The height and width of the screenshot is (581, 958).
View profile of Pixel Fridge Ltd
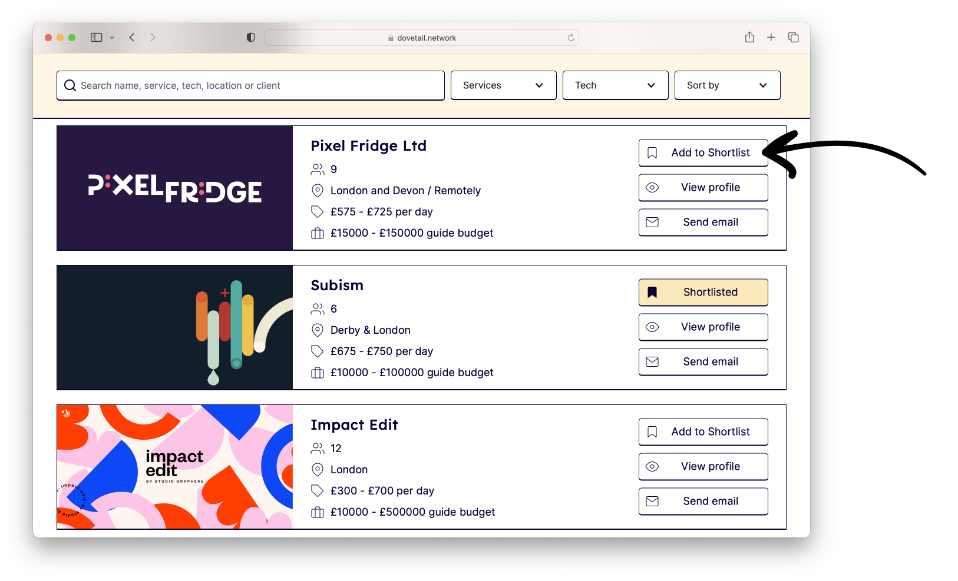click(703, 187)
